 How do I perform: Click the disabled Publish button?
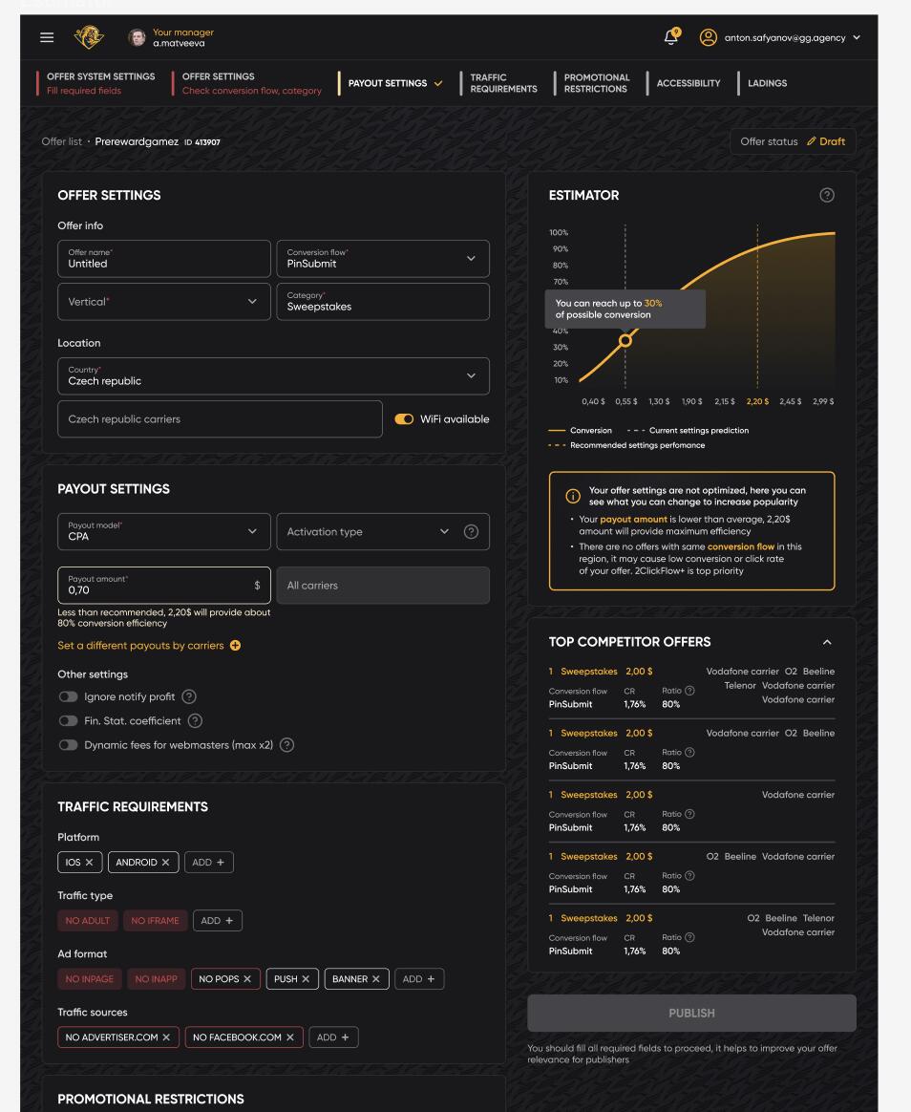point(691,1013)
